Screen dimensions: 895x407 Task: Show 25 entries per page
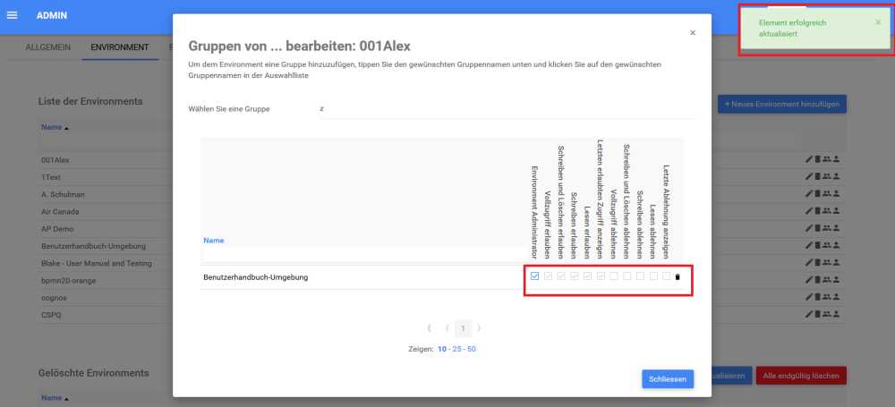point(457,349)
